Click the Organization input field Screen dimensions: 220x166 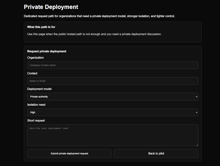coord(113,65)
